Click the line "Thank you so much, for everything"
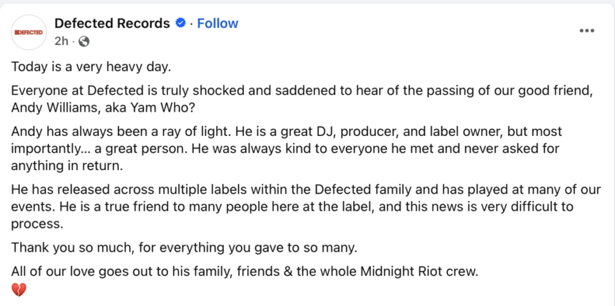 coord(184,248)
